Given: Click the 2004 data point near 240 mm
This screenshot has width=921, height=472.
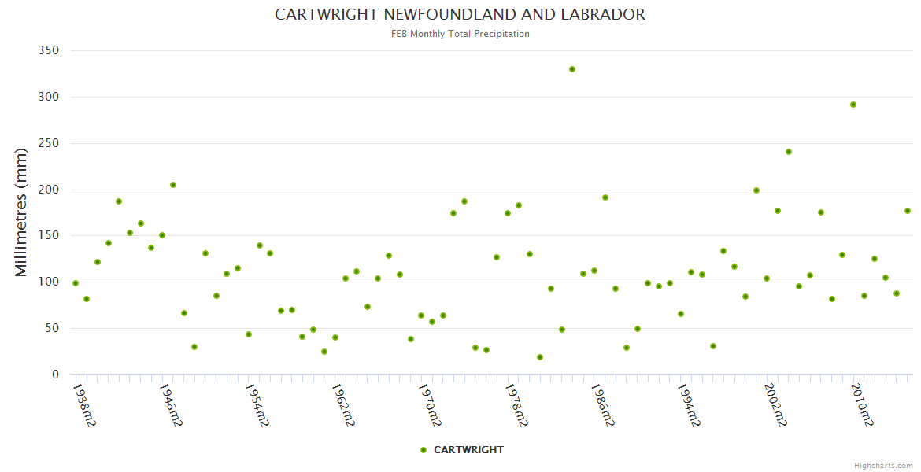Looking at the screenshot, I should click(x=789, y=152).
